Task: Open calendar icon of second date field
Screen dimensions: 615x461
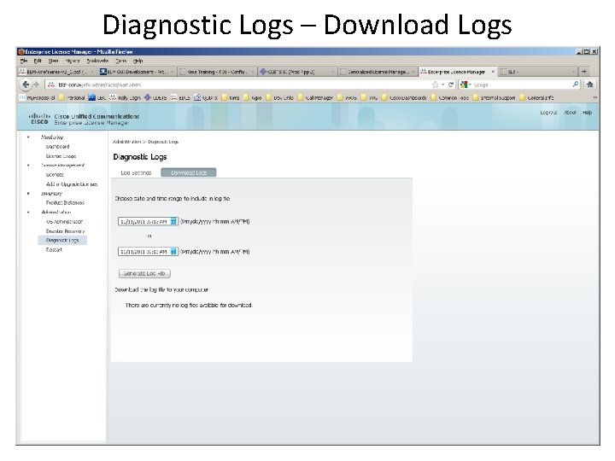Action: click(173, 252)
